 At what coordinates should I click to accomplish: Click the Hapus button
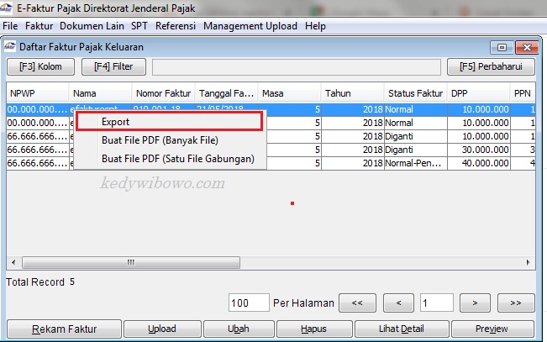click(x=314, y=329)
